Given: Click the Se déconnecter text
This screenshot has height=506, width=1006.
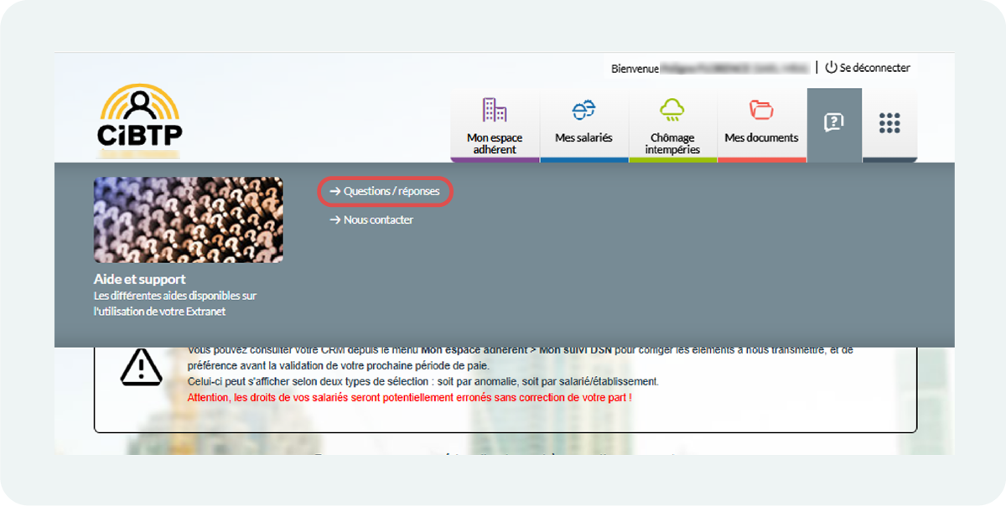Looking at the screenshot, I should coord(874,68).
